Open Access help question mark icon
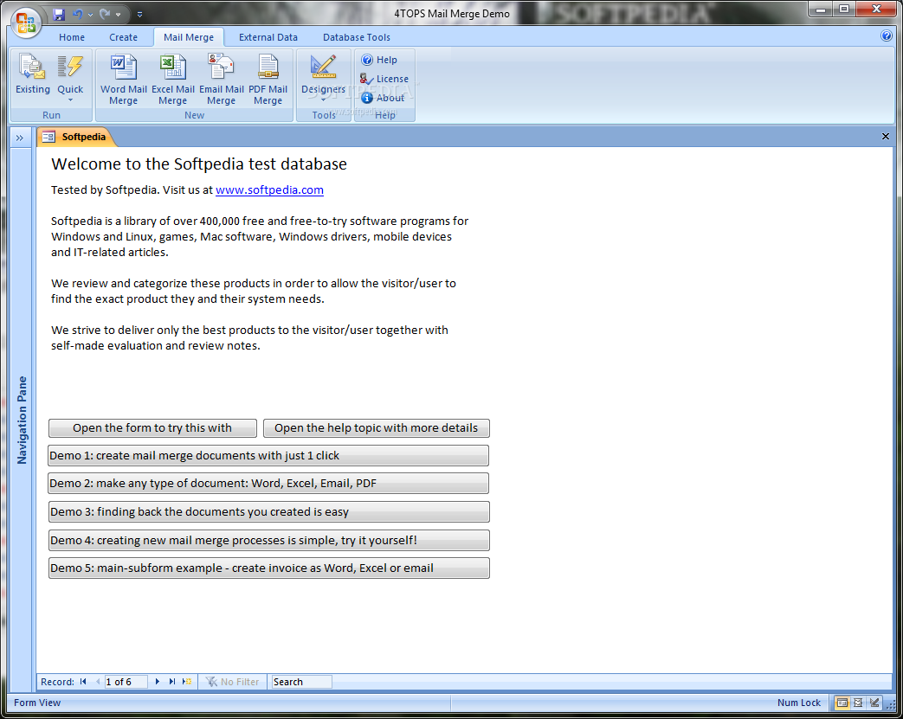Screen dimensions: 903x719 [887, 36]
